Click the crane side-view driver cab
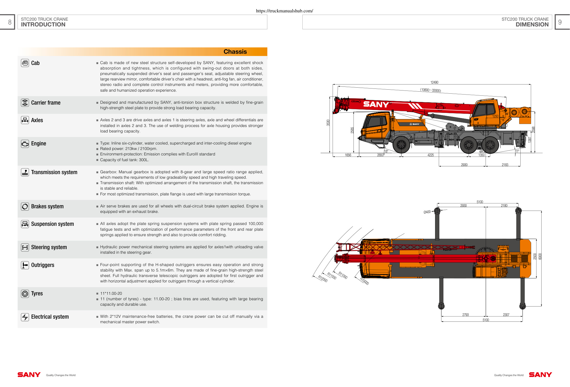Image resolution: width=570 pixels, height=387 pixels. 376,127
